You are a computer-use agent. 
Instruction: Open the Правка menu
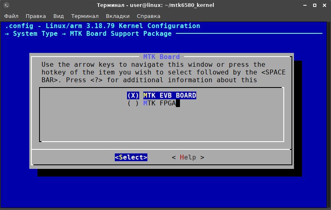36,16
